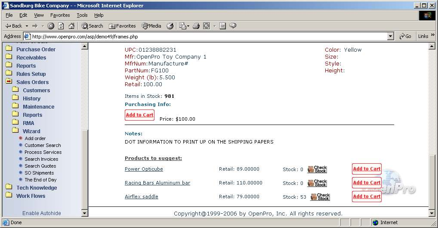
Task: Check Stock for Power Opticube
Action: coord(317,169)
